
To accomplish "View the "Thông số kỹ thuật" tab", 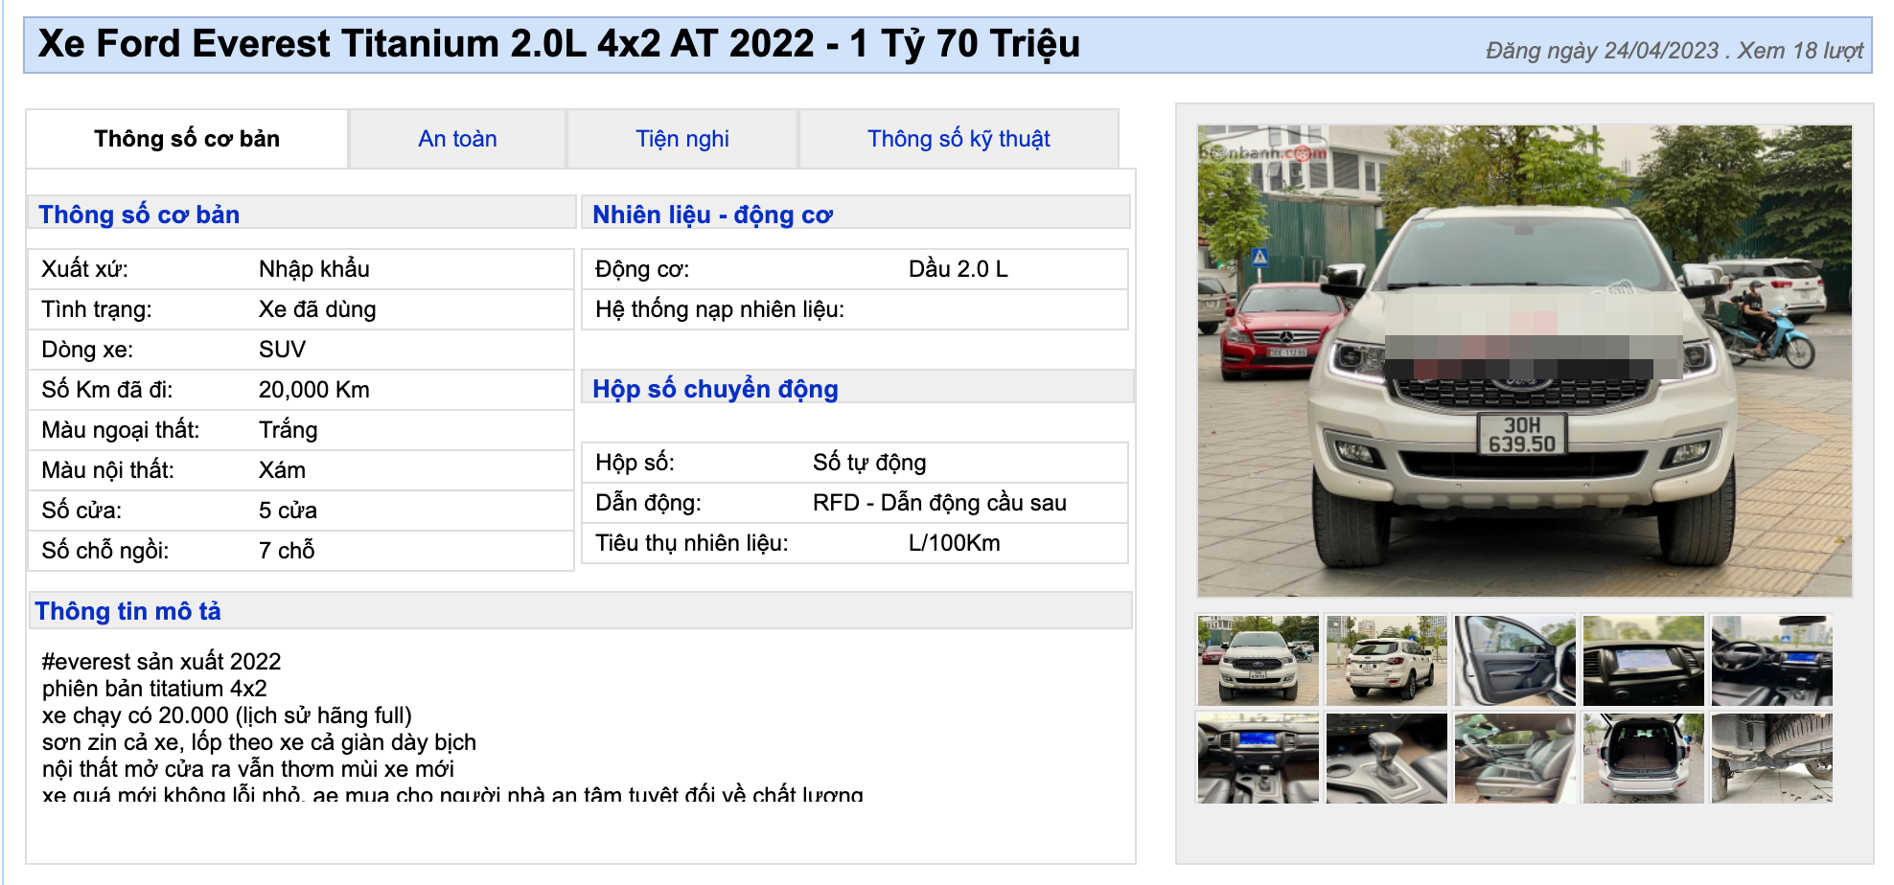I will tap(958, 139).
